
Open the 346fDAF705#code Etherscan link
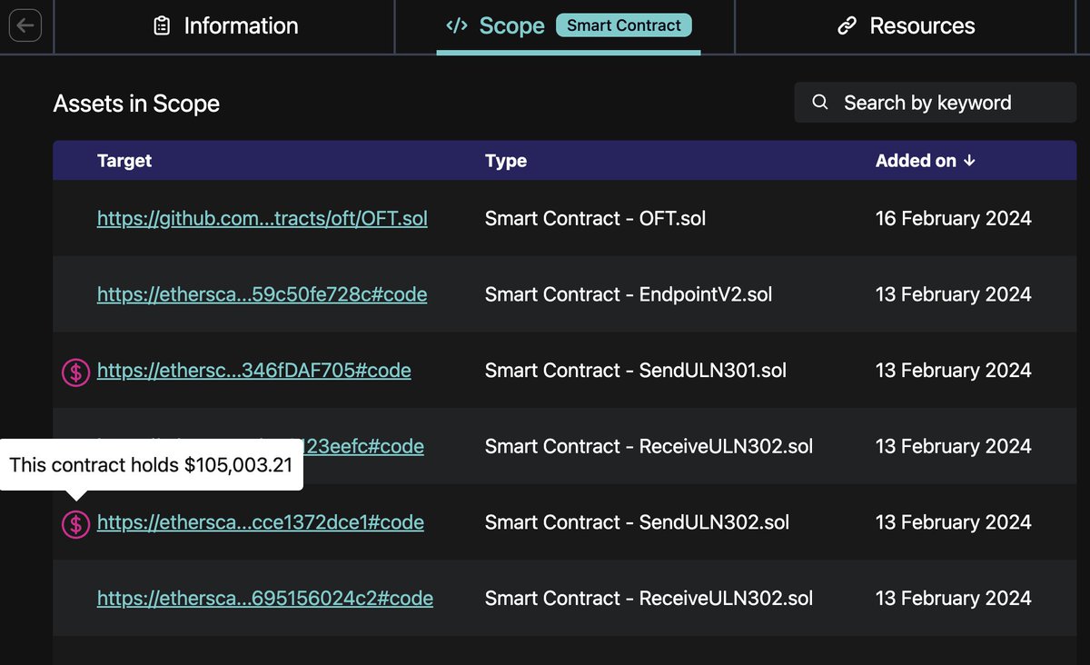coord(254,371)
